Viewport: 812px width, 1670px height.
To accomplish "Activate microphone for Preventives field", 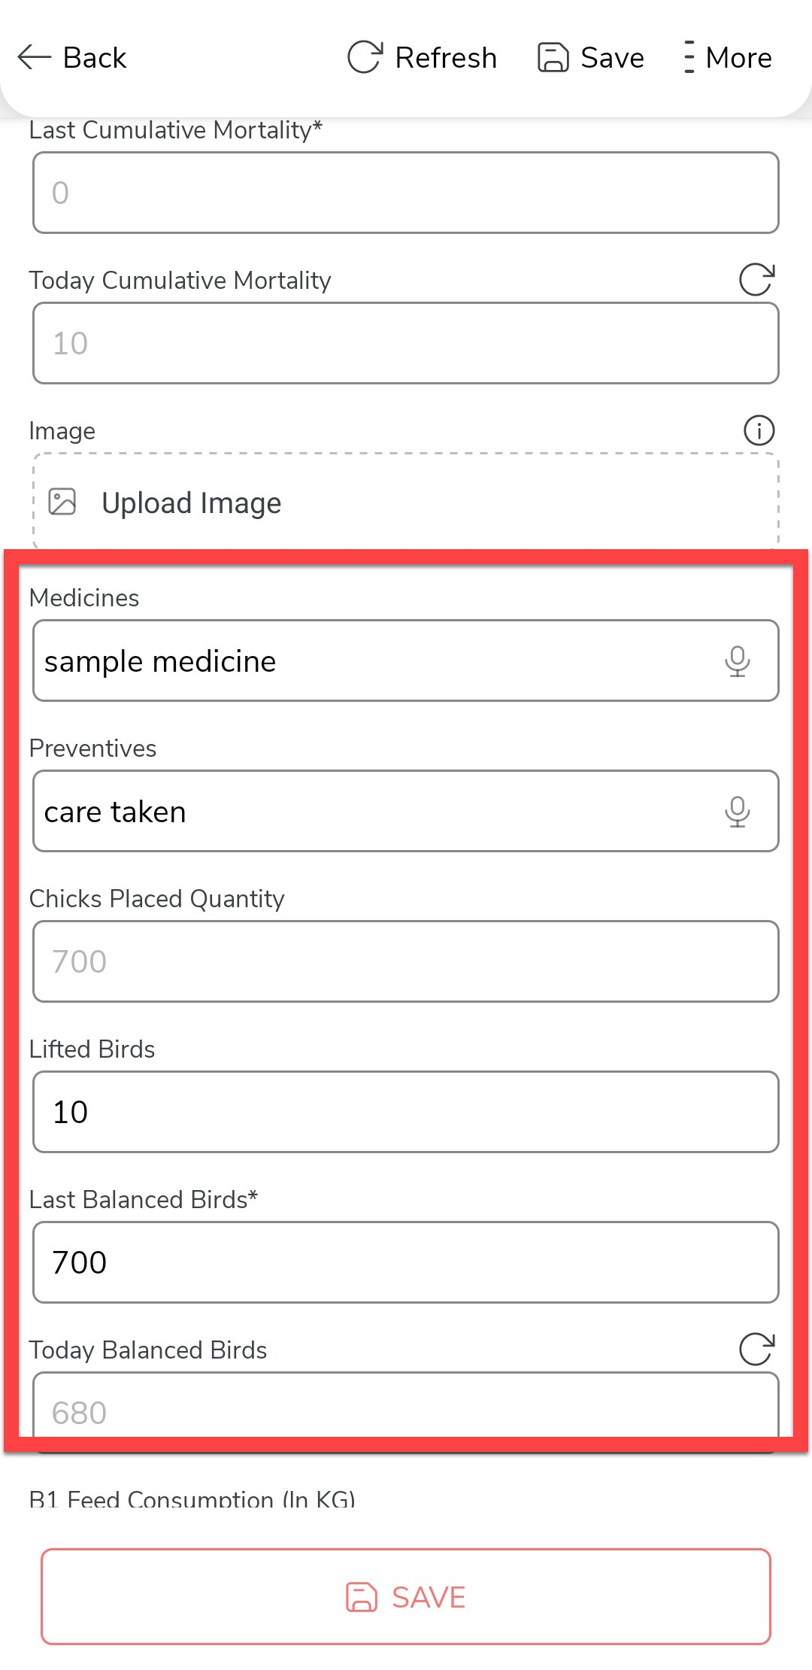I will (737, 812).
